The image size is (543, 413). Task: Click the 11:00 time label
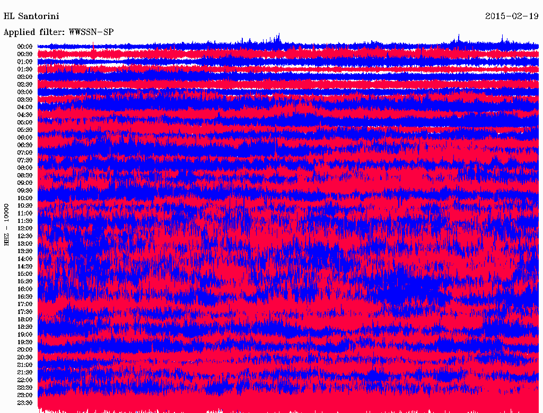coord(24,213)
